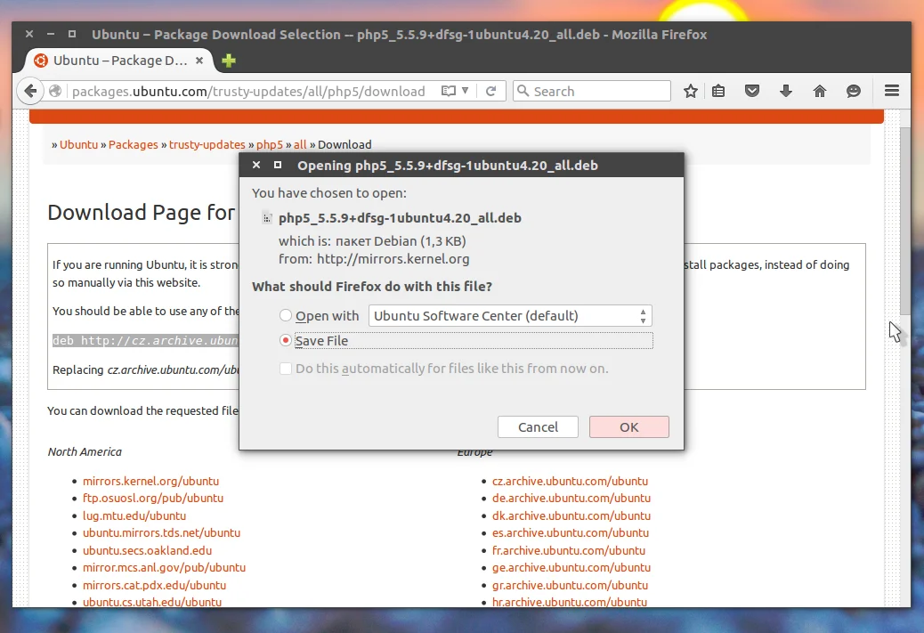924x633 pixels.
Task: Click the highlighted deb http://cz.archive line
Action: [145, 341]
